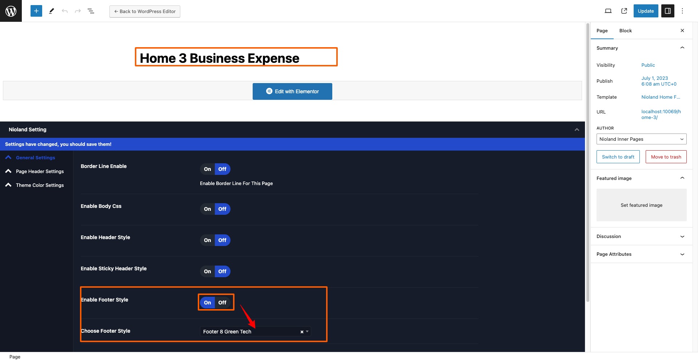Image resolution: width=698 pixels, height=361 pixels.
Task: Switch Enable Footer Style to Off
Action: (x=222, y=303)
